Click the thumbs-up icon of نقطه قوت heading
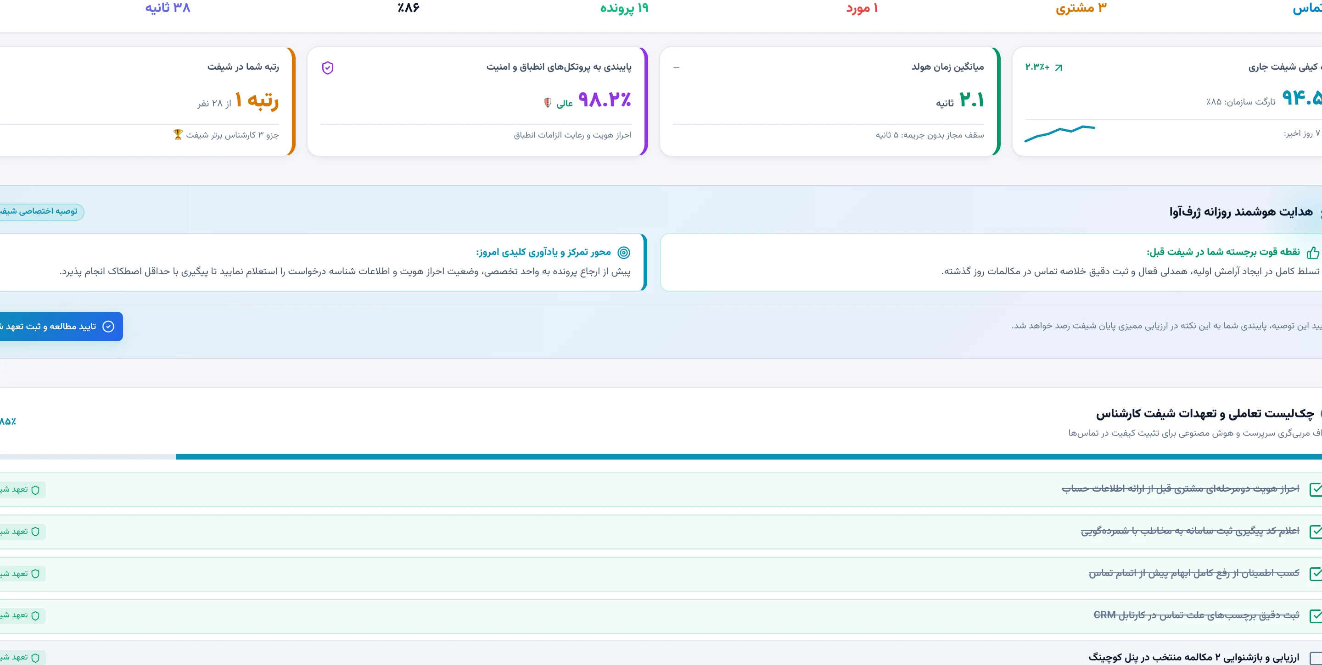 click(x=1313, y=252)
